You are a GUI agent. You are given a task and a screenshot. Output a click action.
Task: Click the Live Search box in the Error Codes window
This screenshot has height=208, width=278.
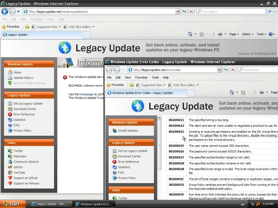coord(258,70)
